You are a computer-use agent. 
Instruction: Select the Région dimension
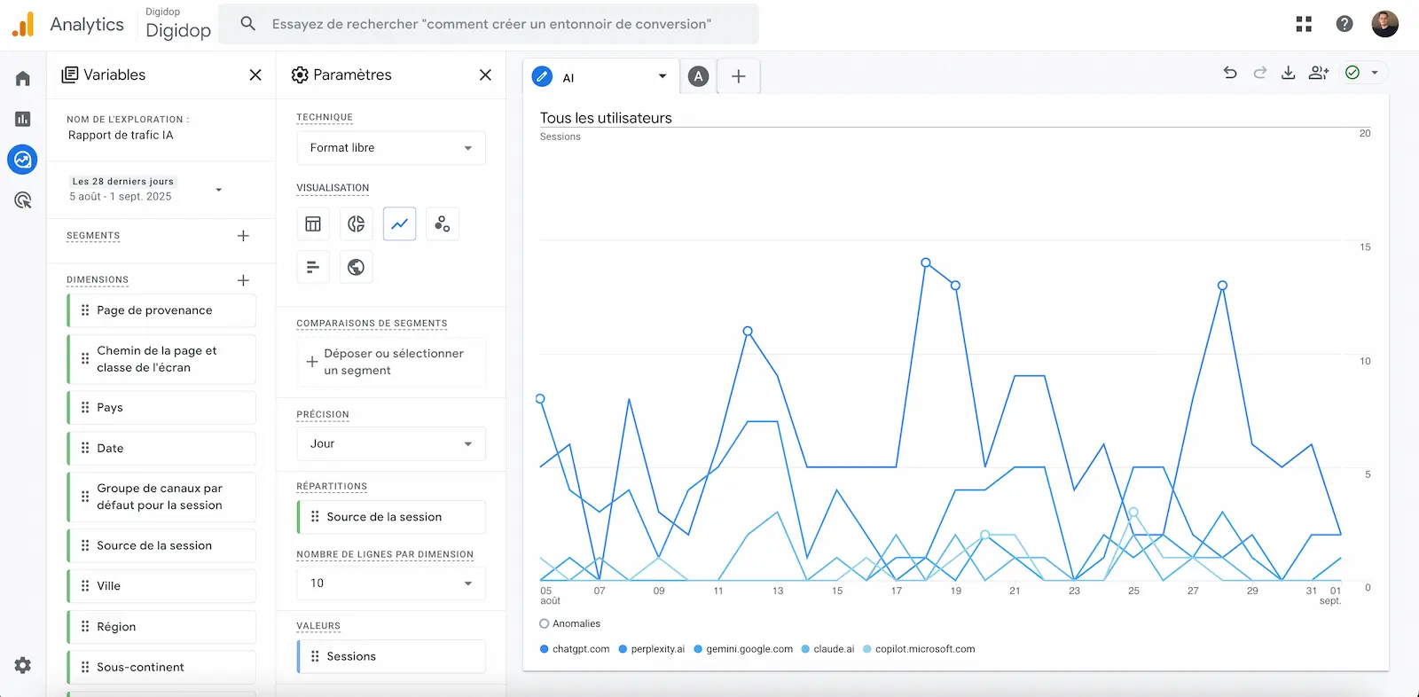(161, 627)
